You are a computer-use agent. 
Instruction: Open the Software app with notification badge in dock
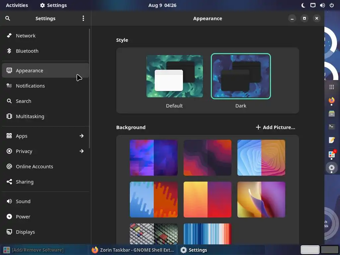coord(332,154)
